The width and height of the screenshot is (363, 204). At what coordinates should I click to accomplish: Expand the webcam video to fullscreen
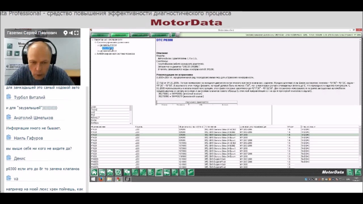[x=76, y=33]
